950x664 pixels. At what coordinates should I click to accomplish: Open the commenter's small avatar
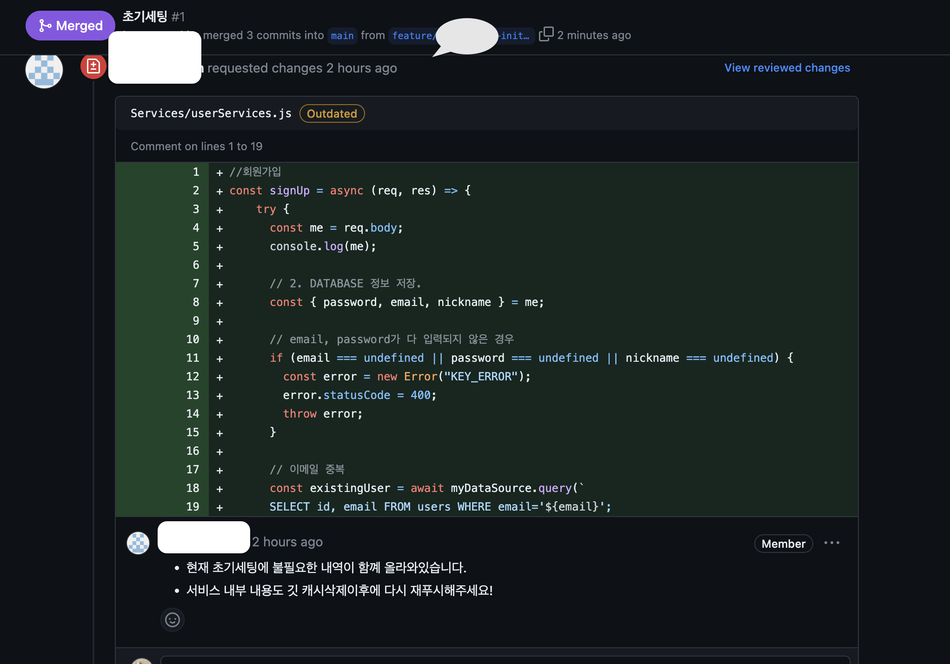click(138, 543)
